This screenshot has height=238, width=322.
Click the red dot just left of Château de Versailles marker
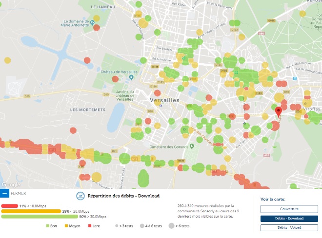tap(115, 79)
